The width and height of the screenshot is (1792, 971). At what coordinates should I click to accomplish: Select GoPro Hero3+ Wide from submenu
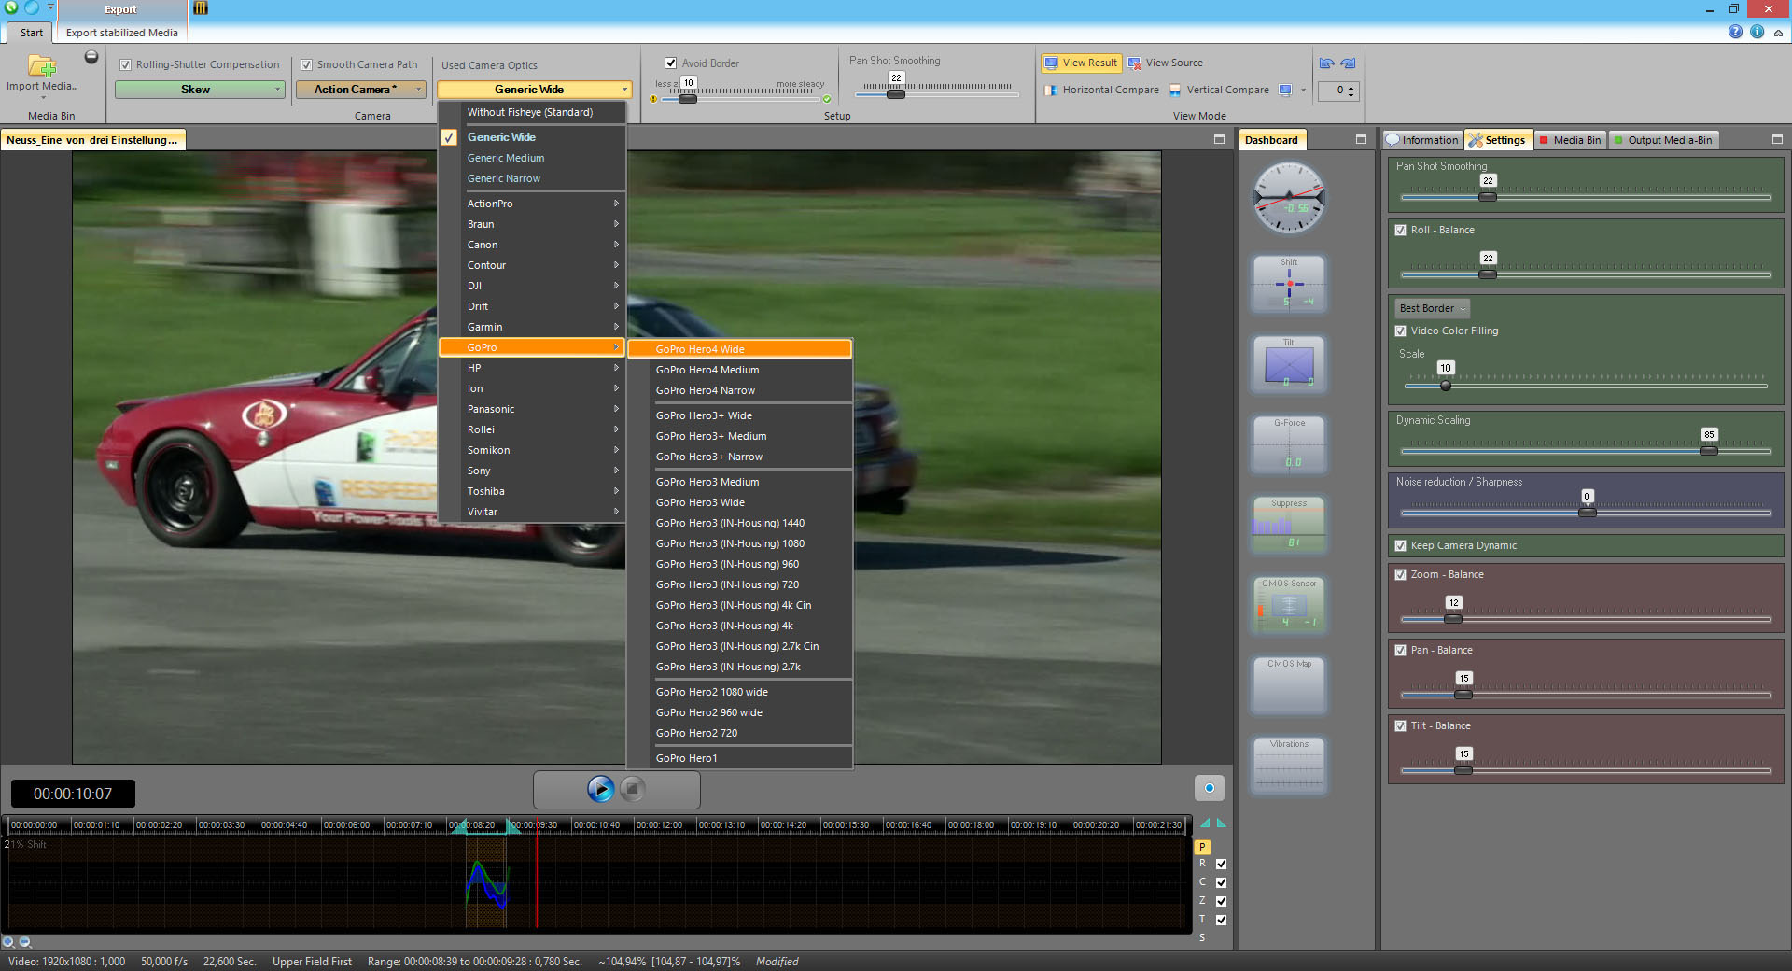[704, 415]
